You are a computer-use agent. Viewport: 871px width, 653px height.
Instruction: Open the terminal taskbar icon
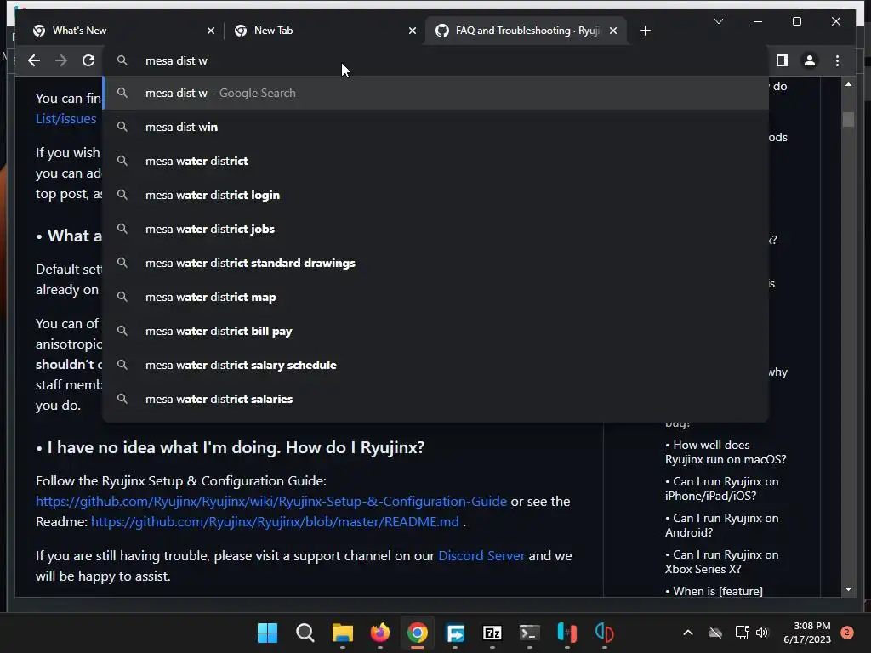tap(529, 633)
